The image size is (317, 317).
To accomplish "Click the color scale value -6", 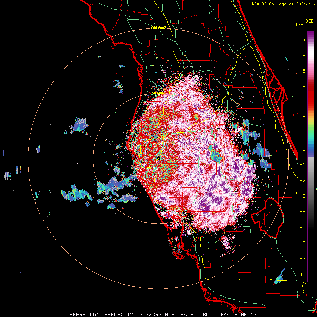I will click(303, 243).
